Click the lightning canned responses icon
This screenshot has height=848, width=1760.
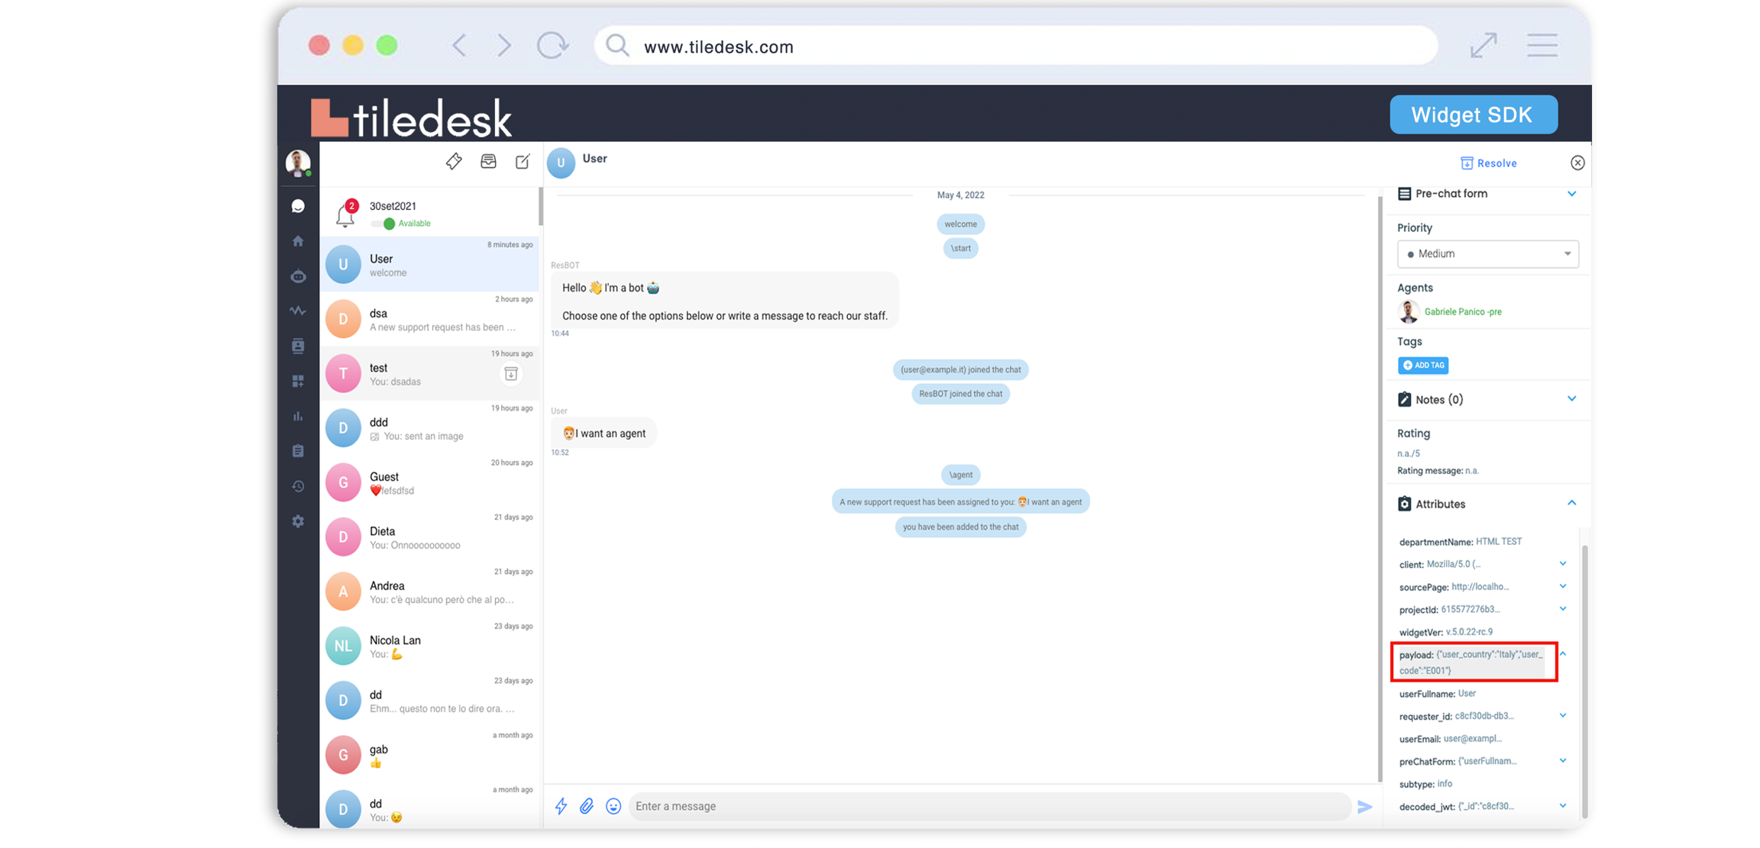pos(561,806)
